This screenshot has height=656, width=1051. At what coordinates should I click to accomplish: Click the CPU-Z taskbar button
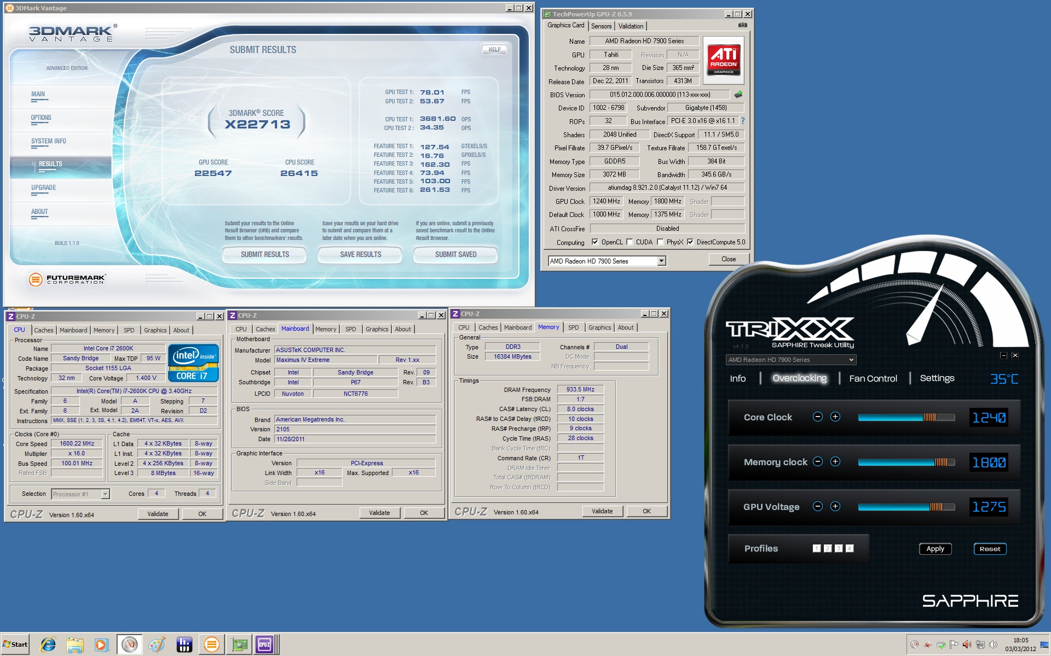pos(265,645)
